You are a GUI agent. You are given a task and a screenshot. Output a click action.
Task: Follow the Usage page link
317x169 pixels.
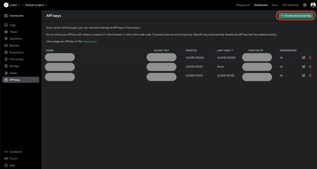coord(89,41)
